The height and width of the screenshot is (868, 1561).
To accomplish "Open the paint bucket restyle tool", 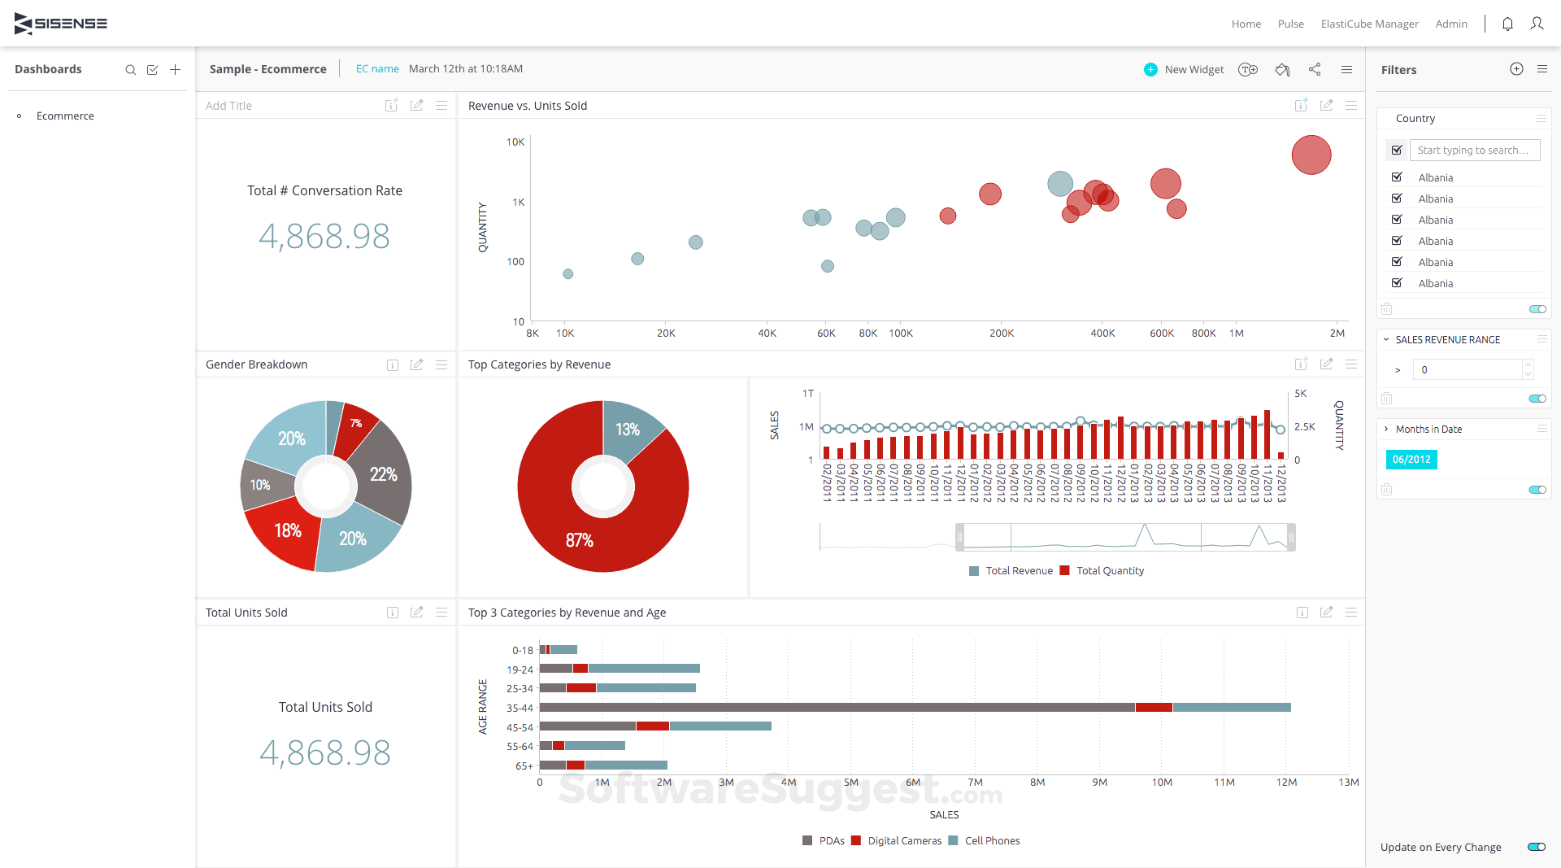I will pos(1282,70).
